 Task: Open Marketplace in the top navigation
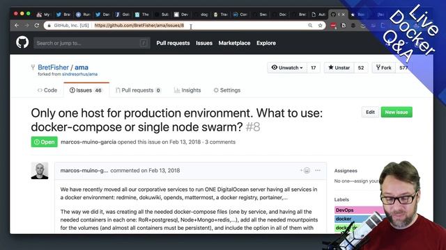coord(234,43)
